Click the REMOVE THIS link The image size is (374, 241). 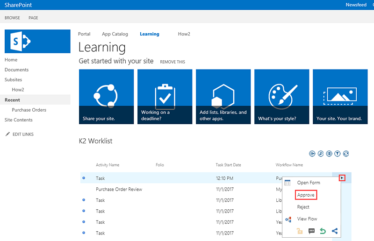pos(173,62)
